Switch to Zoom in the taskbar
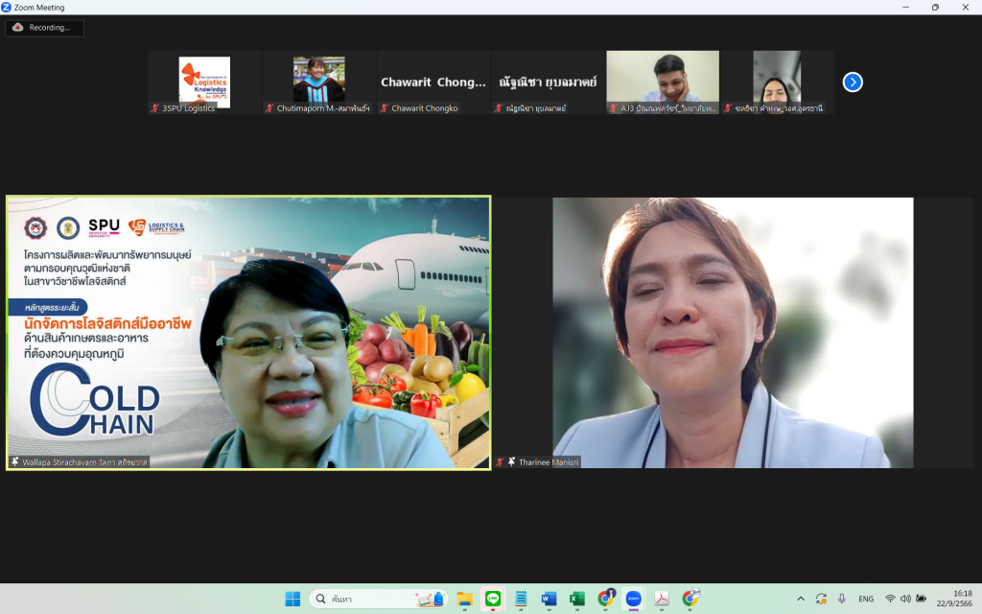The width and height of the screenshot is (982, 614). pos(634,599)
